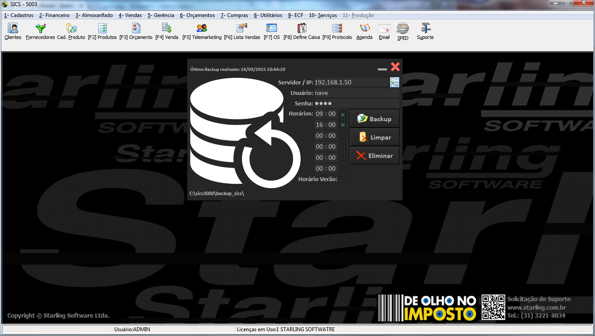
Task: Open the 7- Compras menu
Action: (x=234, y=15)
